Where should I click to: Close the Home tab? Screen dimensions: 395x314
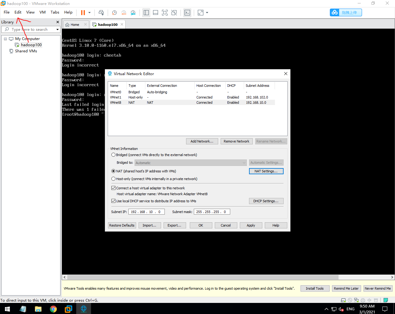[85, 25]
